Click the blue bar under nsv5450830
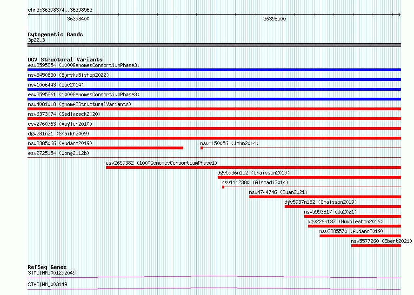The height and width of the screenshot is (295, 414). point(214,80)
